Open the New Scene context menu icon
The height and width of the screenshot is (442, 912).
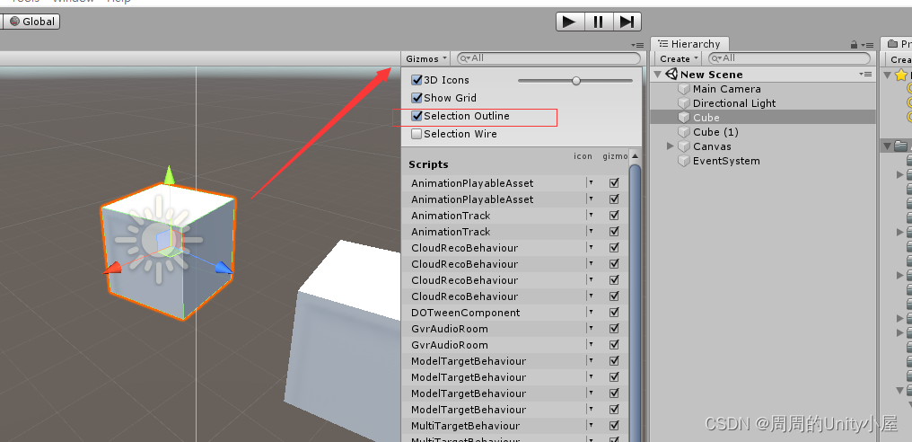point(866,74)
